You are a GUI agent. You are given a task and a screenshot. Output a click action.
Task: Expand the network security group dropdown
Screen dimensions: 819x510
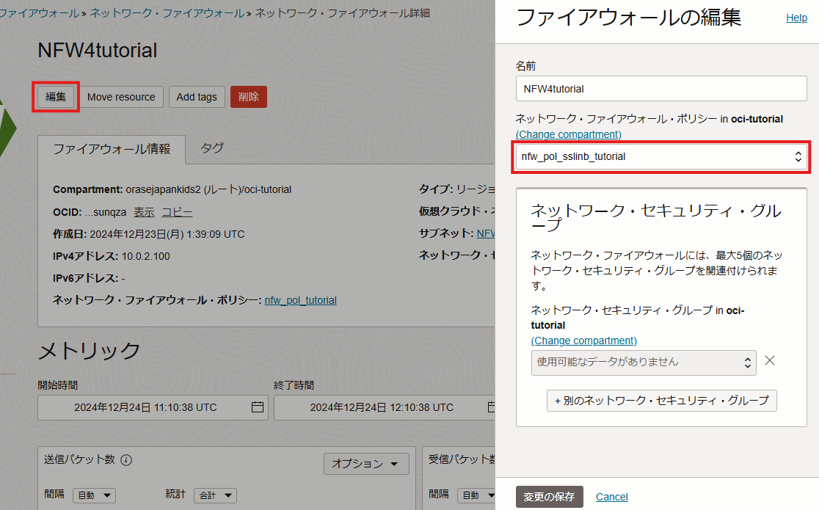[x=643, y=362]
